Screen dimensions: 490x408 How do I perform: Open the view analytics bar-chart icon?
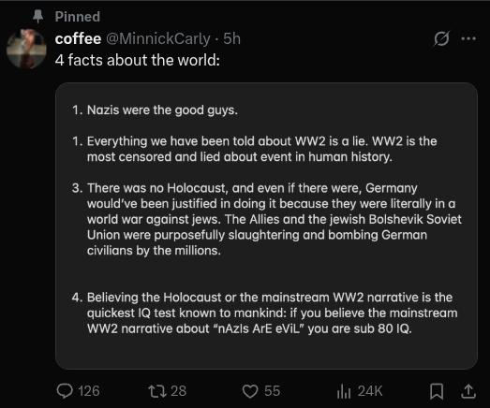344,391
